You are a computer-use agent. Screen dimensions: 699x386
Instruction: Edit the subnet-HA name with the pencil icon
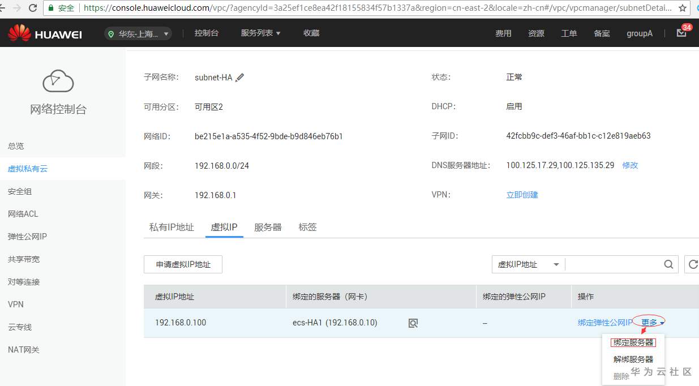pos(239,78)
